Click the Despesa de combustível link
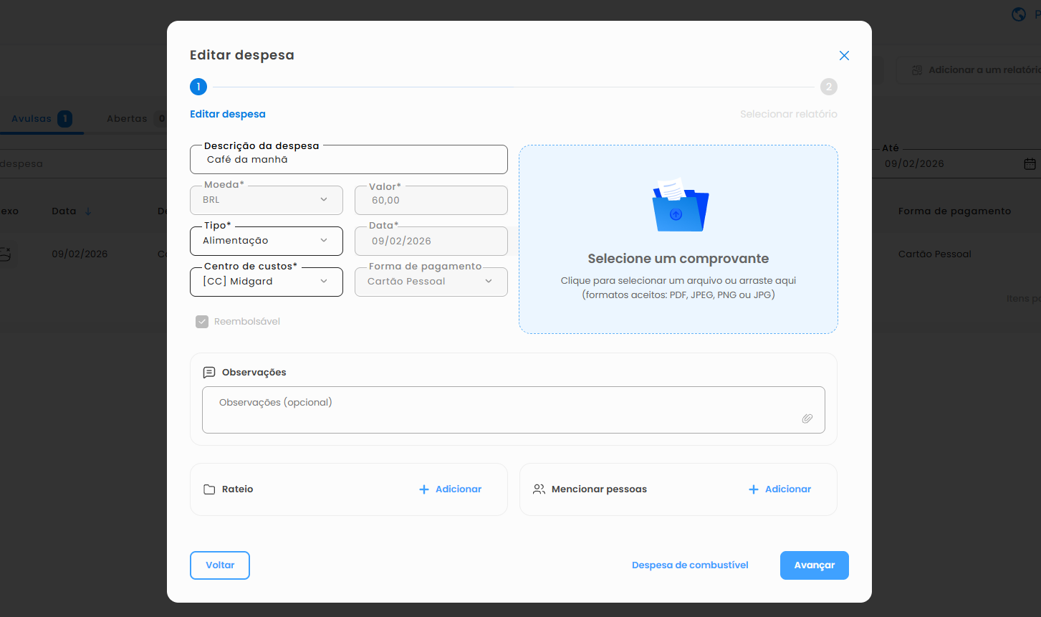 click(x=690, y=565)
